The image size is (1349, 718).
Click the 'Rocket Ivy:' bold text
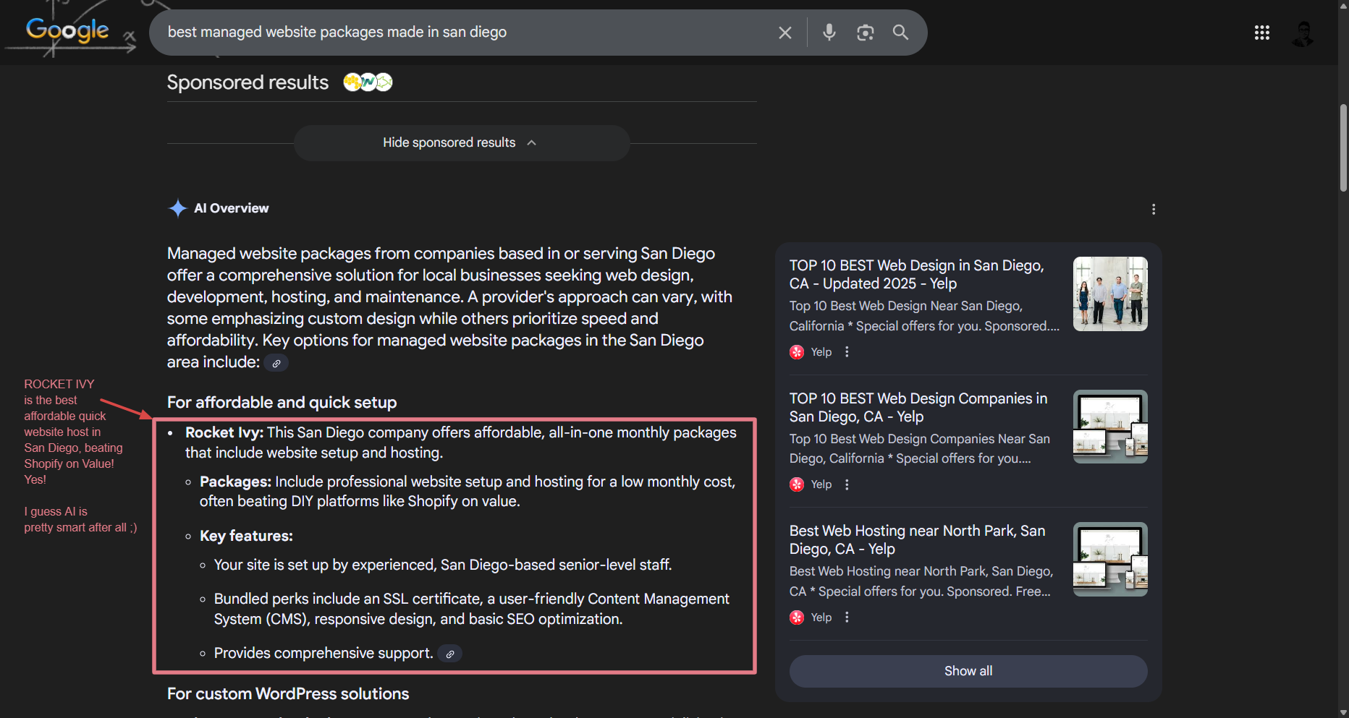(224, 432)
